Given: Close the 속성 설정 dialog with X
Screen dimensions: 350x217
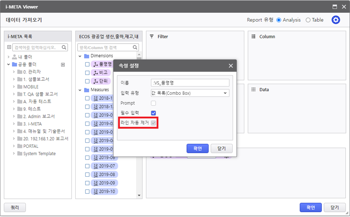Looking at the screenshot, I should (x=231, y=66).
